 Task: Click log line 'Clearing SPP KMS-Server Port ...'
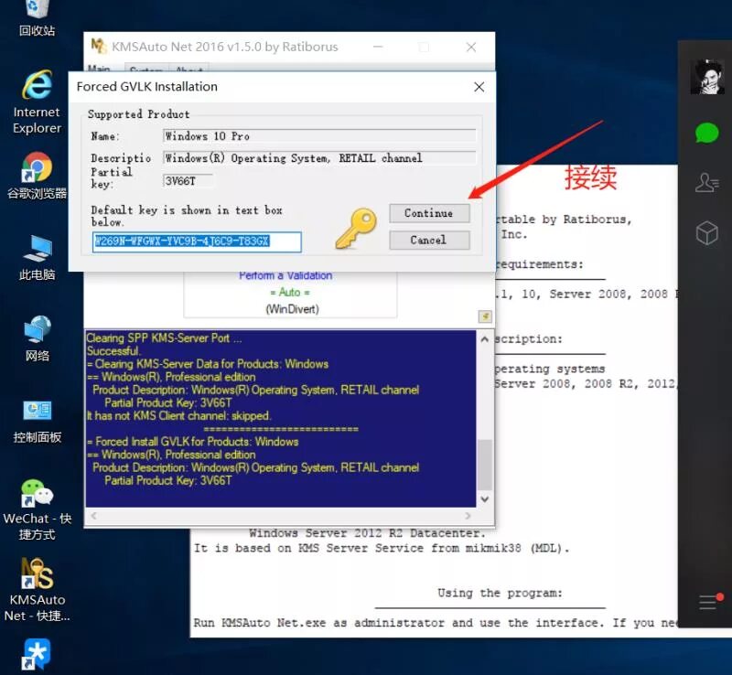[x=164, y=338]
